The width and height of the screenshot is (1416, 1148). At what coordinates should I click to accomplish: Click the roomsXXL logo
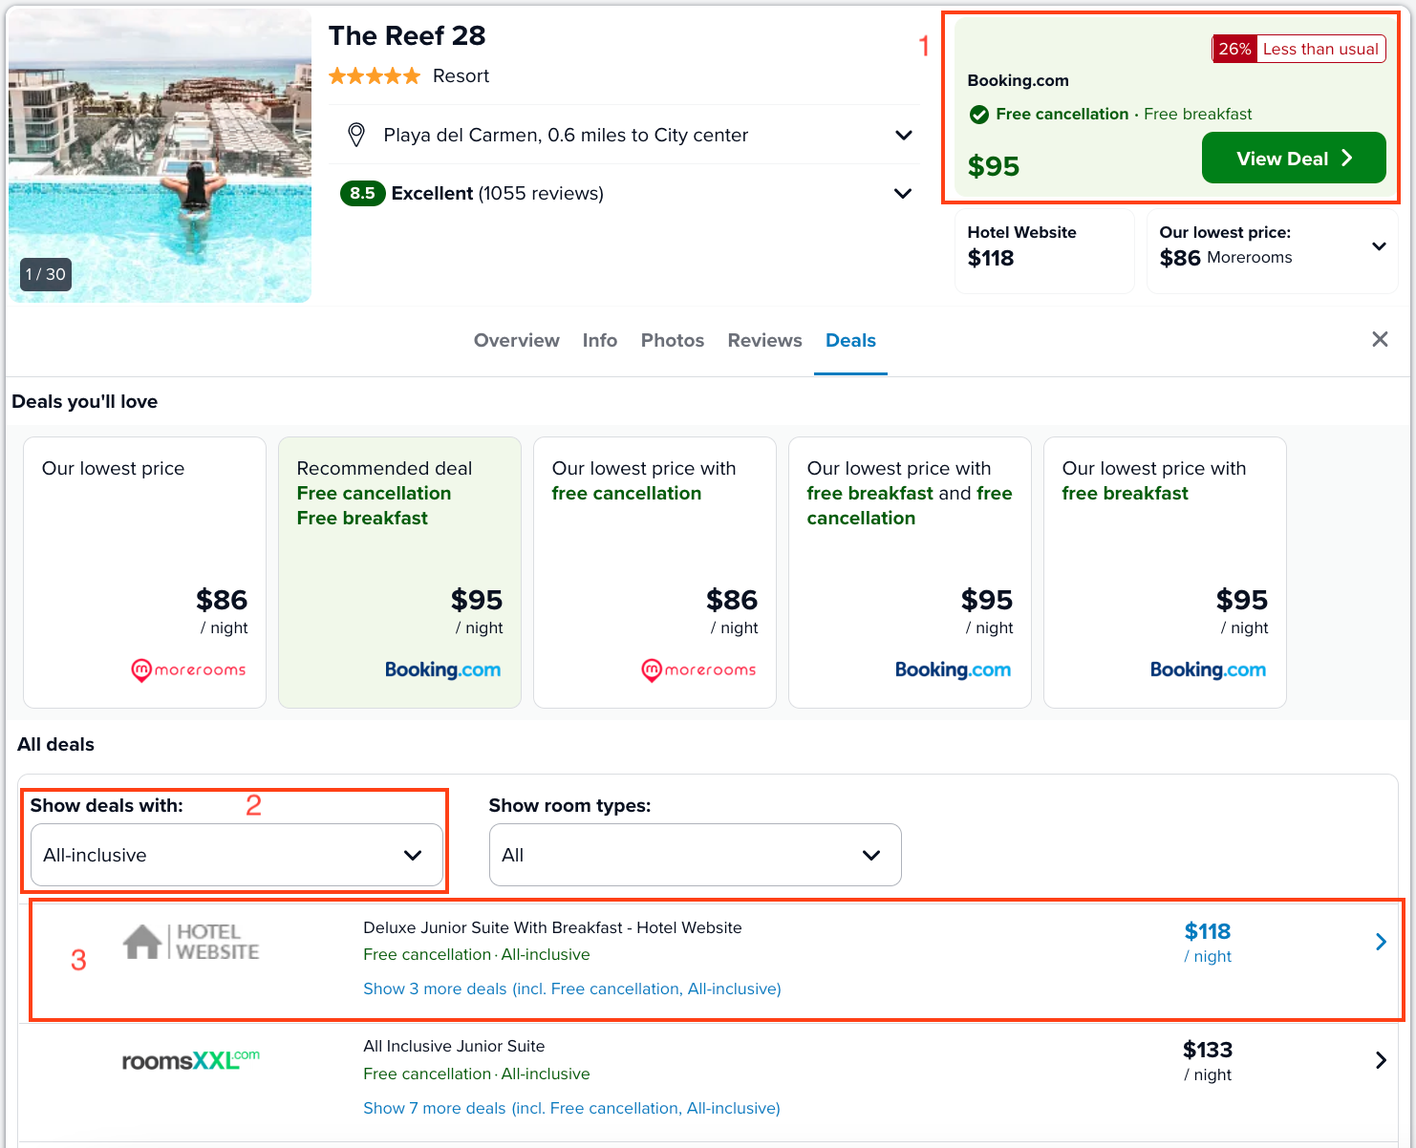point(191,1060)
